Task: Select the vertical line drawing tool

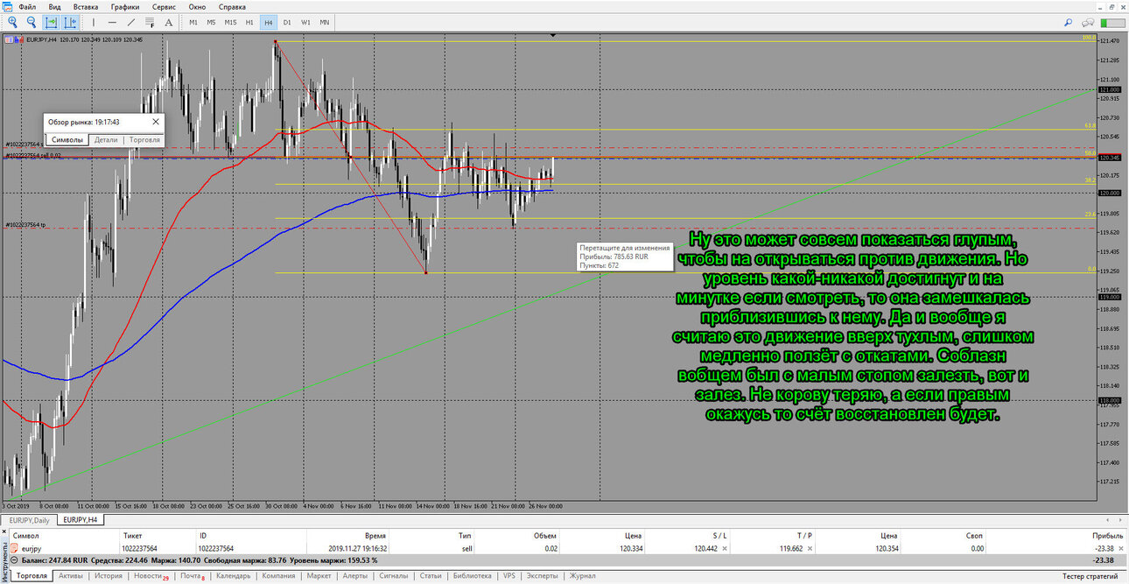Action: click(94, 22)
